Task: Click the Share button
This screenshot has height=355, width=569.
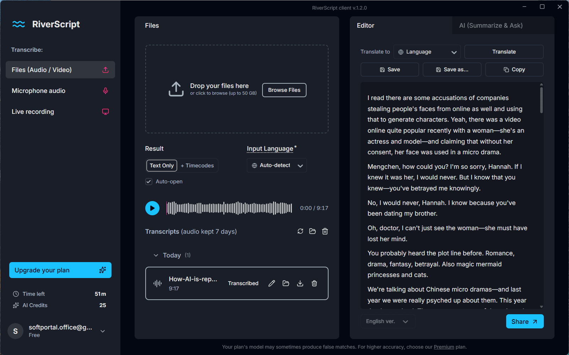Action: coord(525,321)
